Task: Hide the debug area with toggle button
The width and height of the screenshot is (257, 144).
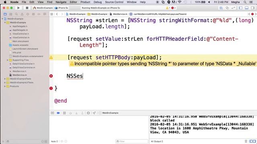Action: pyautogui.click(x=52, y=113)
